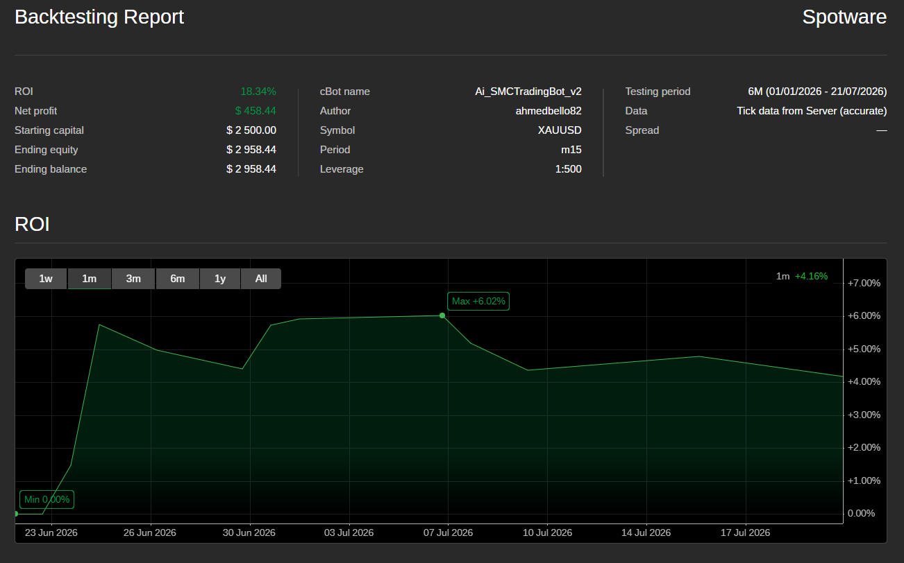Click the Spread label
The image size is (904, 563).
click(642, 130)
